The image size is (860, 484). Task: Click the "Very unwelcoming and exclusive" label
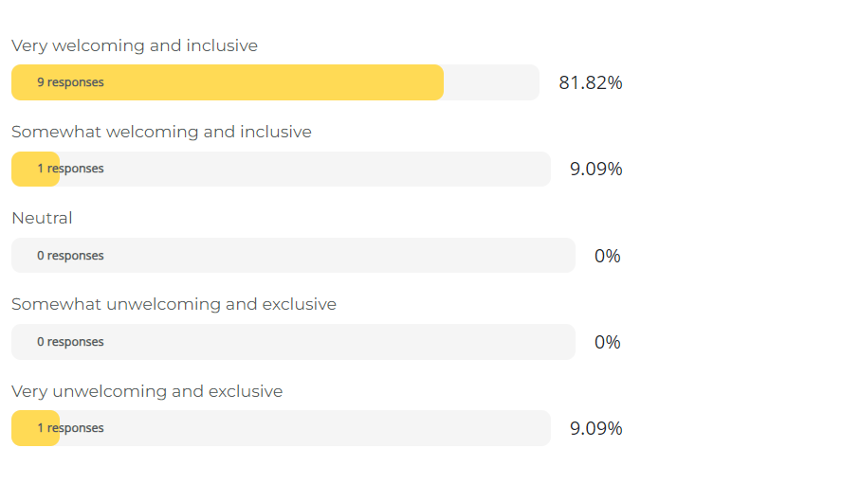147,391
